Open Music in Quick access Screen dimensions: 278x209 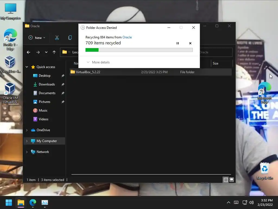[x=43, y=110]
